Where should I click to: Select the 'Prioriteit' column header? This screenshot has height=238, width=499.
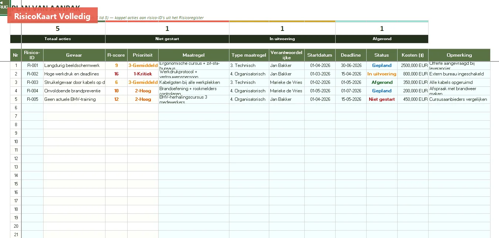point(143,55)
